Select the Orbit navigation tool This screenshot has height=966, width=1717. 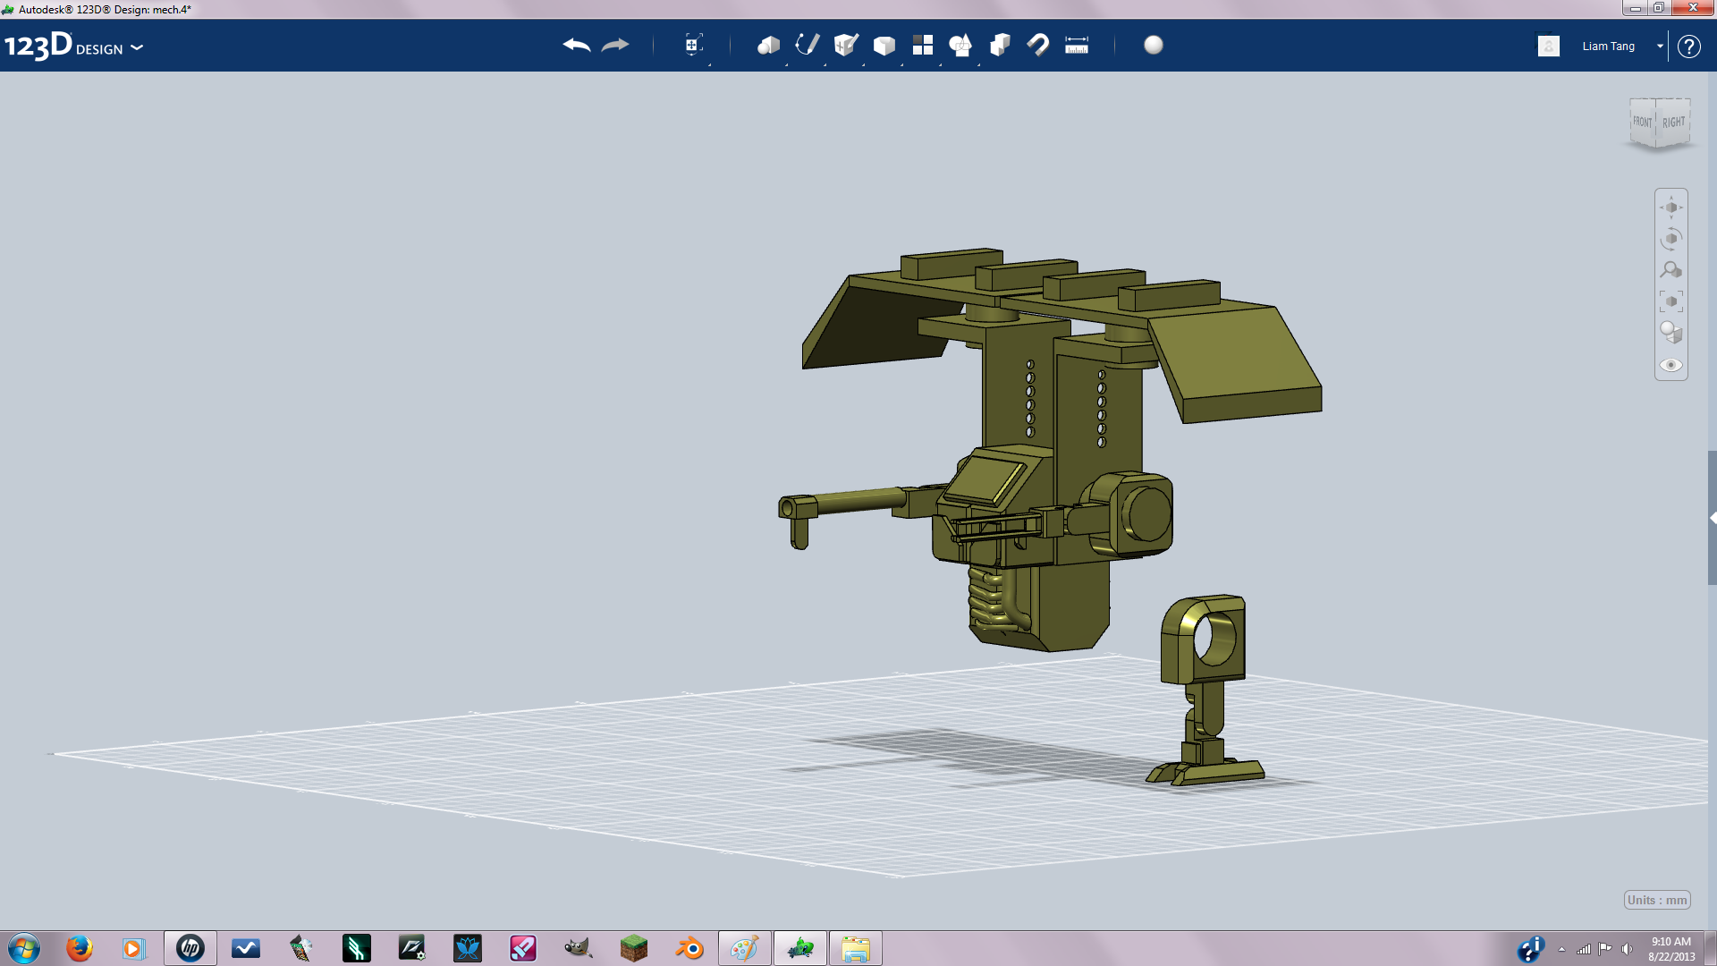[1671, 239]
